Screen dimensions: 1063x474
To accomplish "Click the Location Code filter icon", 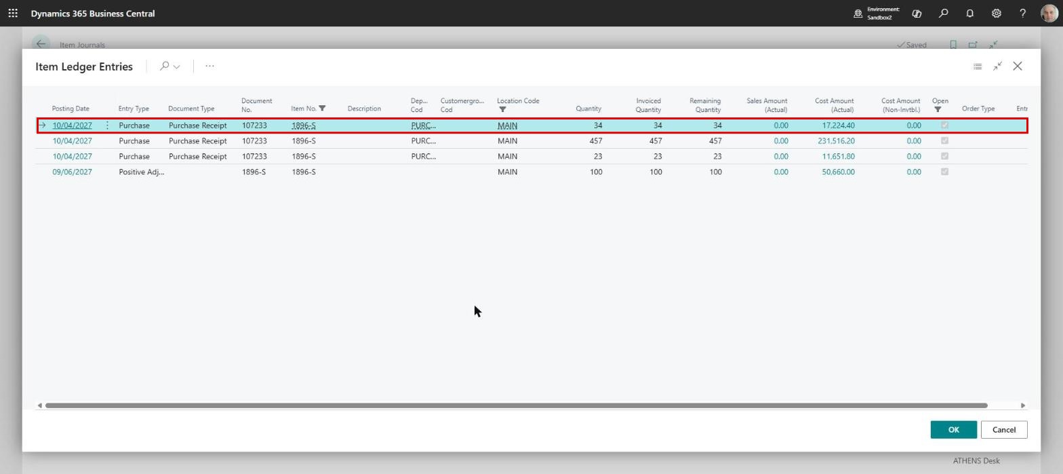I will [502, 110].
